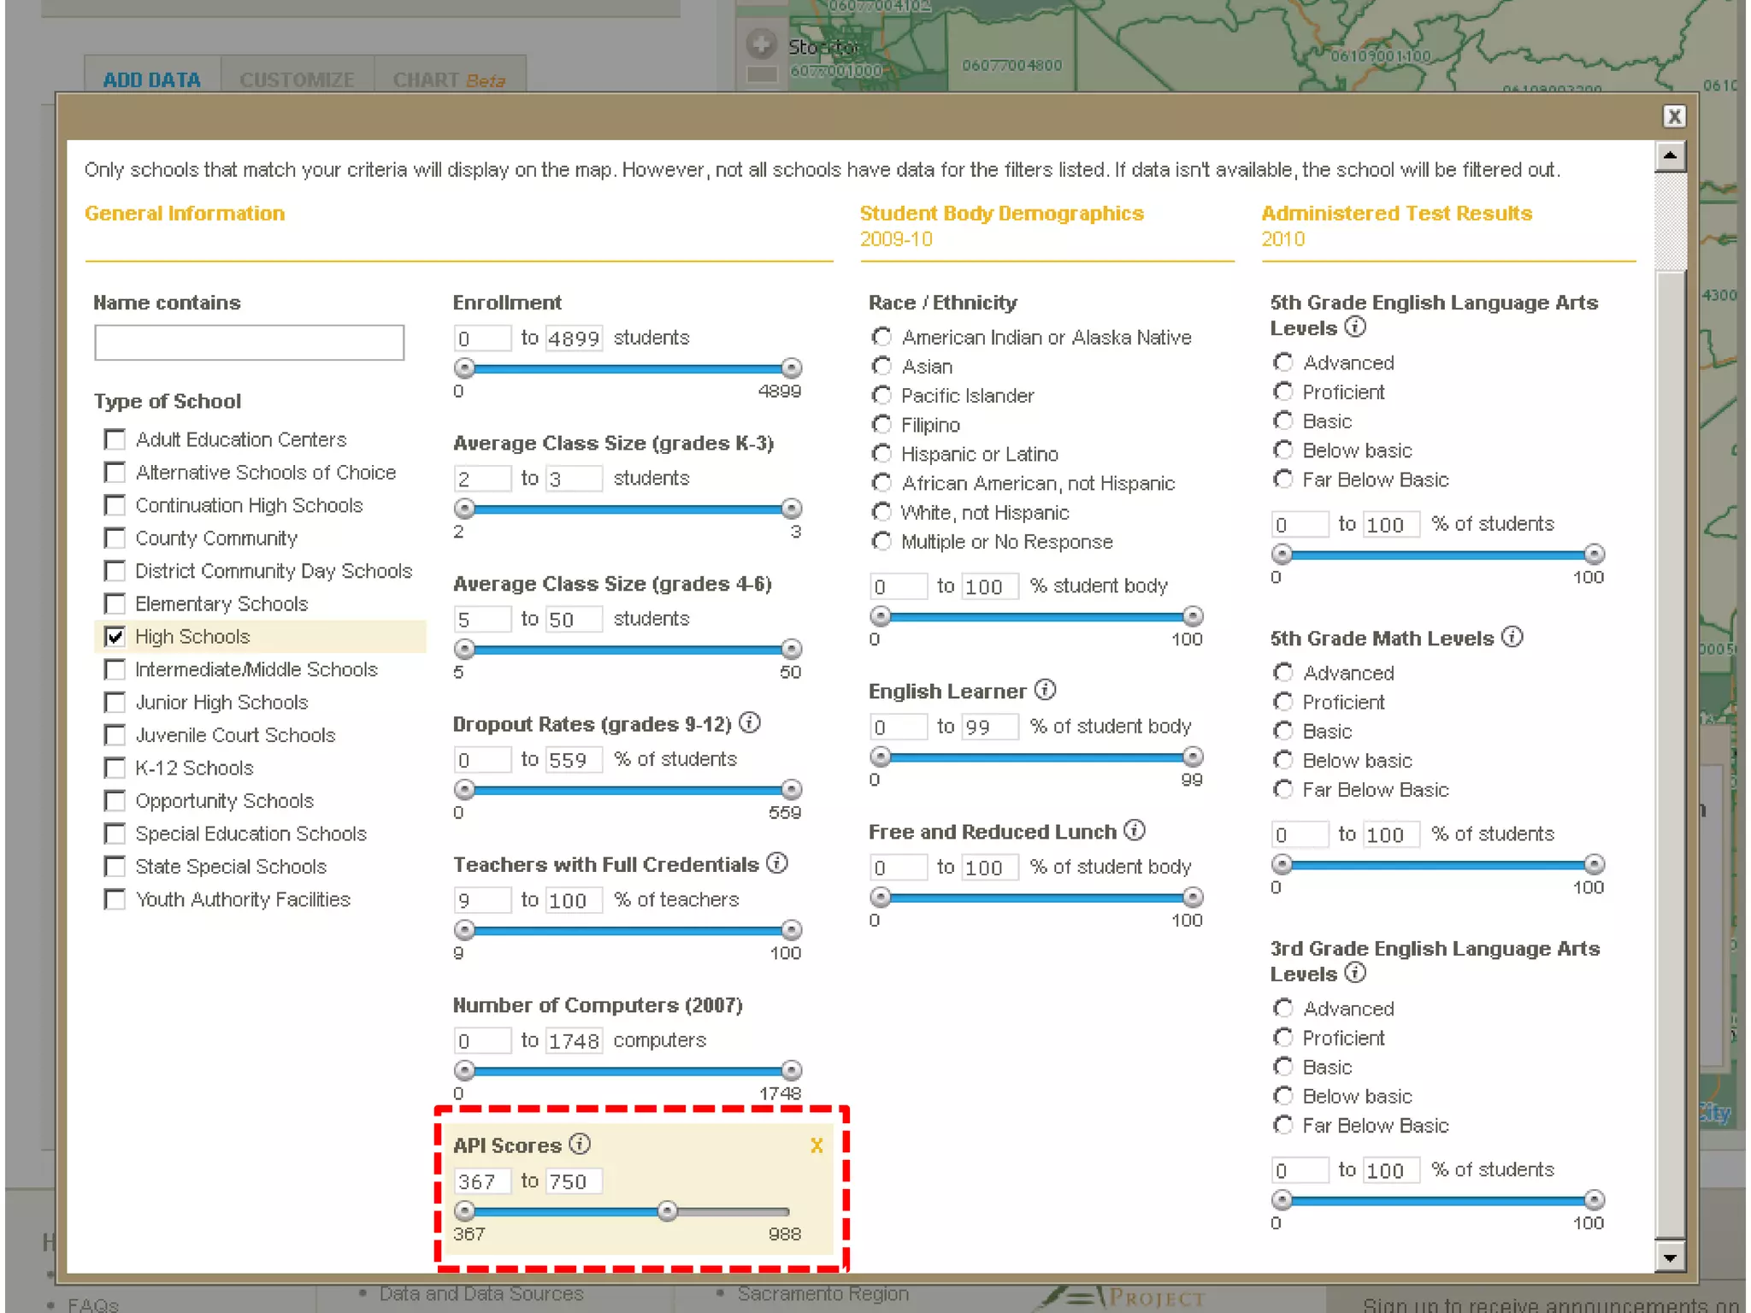Image resolution: width=1751 pixels, height=1313 pixels.
Task: Click info icon for 3rd Grade English Levels
Action: pyautogui.click(x=1355, y=973)
